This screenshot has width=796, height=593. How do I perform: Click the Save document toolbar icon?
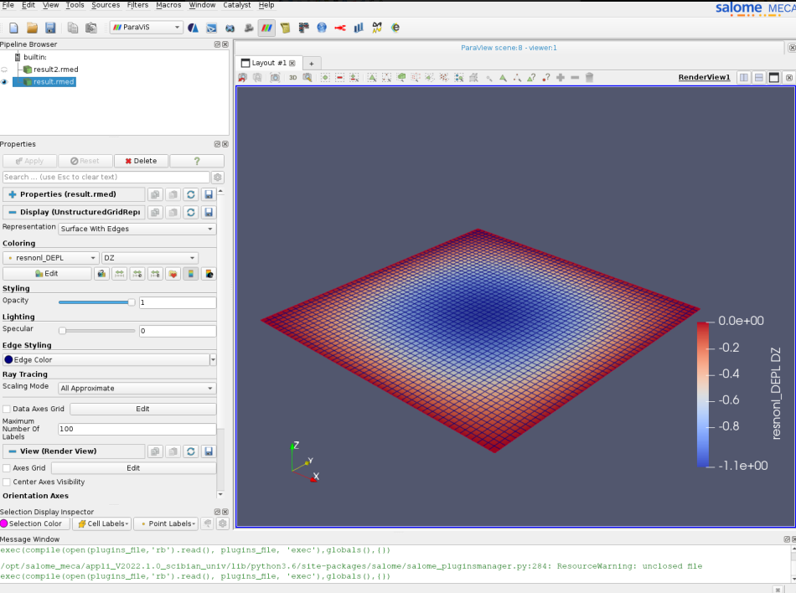coord(50,28)
